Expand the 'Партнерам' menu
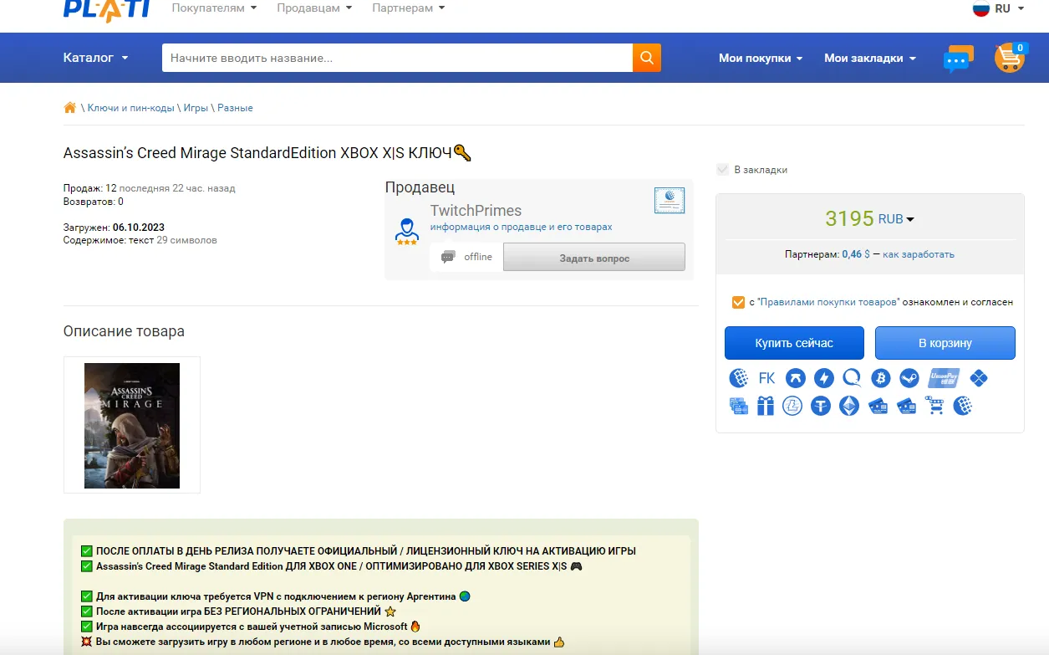 [408, 8]
